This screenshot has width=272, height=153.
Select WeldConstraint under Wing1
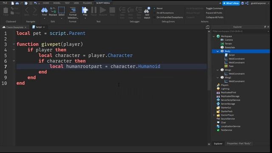(x=236, y=74)
